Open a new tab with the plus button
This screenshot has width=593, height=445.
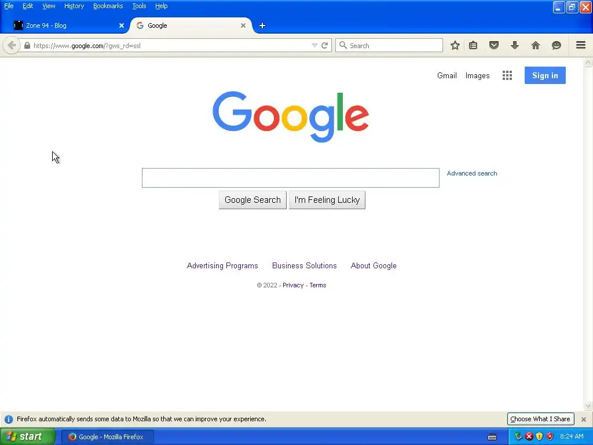(x=262, y=25)
